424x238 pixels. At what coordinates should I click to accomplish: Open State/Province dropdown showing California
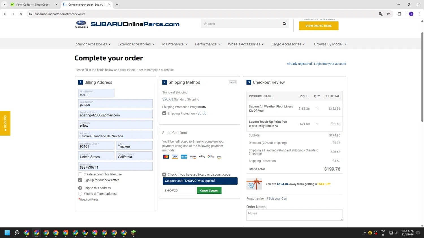135,156
